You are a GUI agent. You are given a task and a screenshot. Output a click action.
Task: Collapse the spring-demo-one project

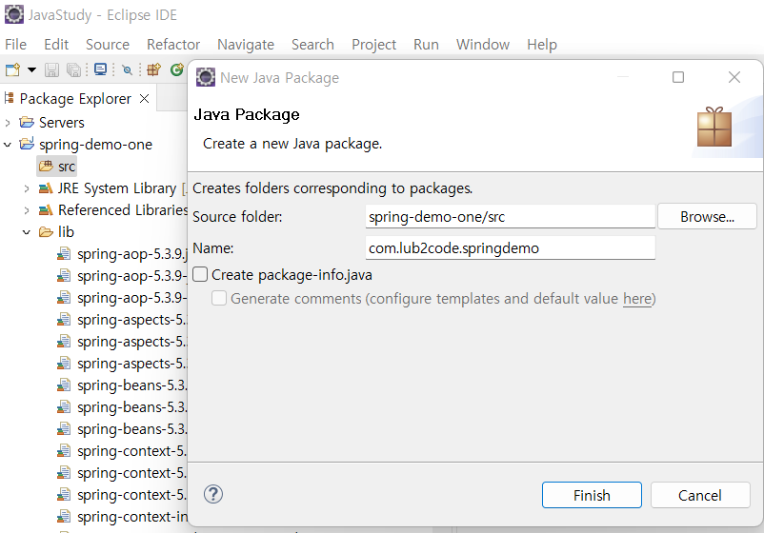coord(8,145)
